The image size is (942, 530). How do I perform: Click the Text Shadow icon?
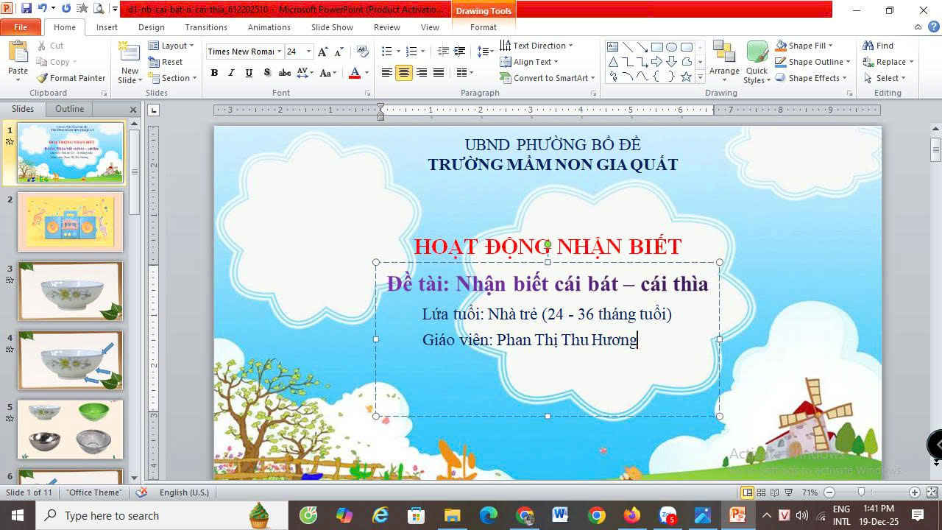pyautogui.click(x=266, y=73)
